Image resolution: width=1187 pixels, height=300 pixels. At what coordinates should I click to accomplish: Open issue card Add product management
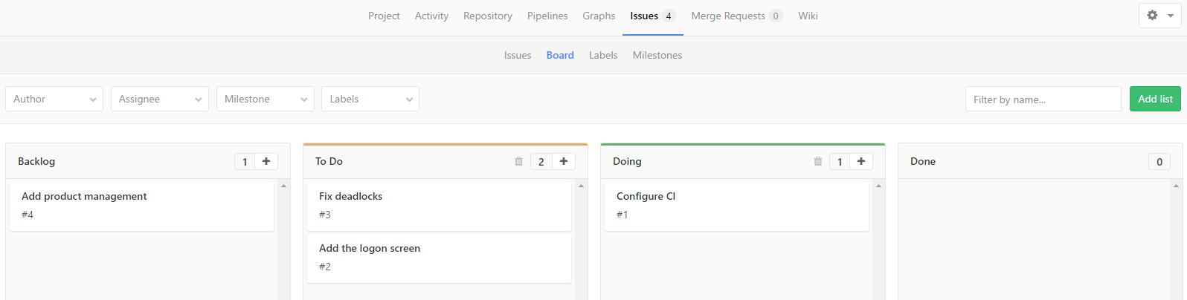pyautogui.click(x=141, y=206)
